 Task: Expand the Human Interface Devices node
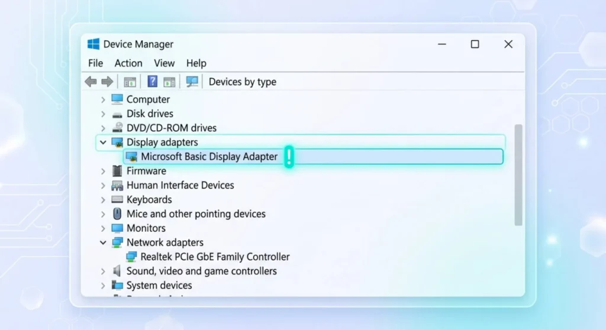click(103, 186)
